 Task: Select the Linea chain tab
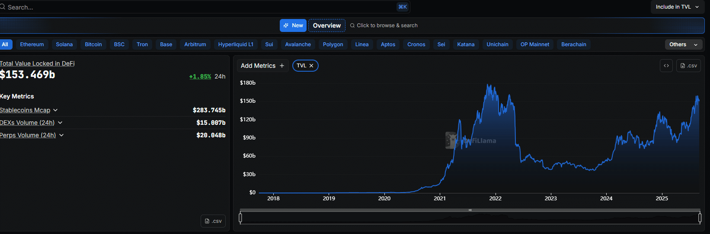pyautogui.click(x=362, y=44)
